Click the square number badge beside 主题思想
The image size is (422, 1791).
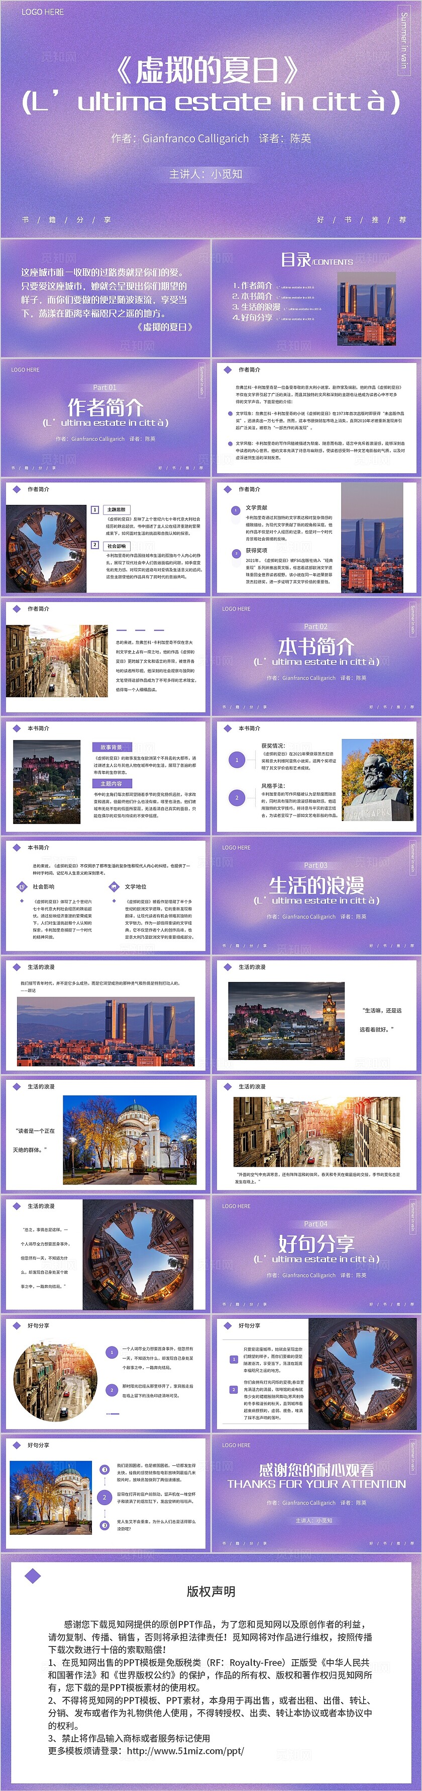pos(95,509)
